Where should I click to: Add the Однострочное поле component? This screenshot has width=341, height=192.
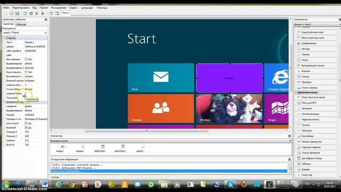(x=316, y=32)
